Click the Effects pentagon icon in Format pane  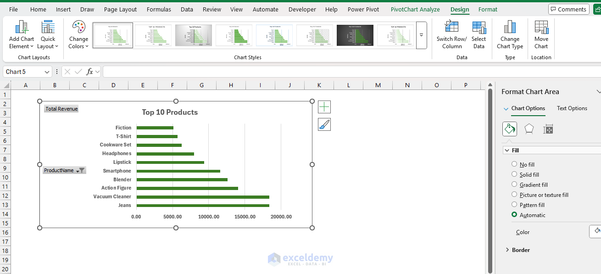pos(529,129)
